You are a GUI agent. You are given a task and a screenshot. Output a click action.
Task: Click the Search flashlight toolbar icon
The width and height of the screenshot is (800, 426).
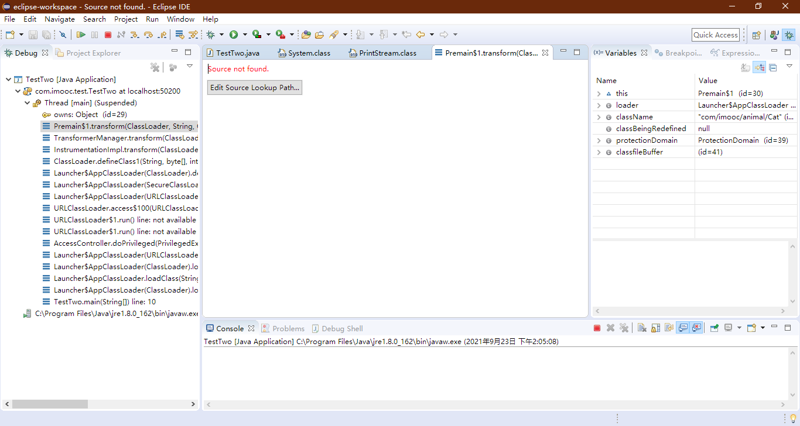coord(334,35)
